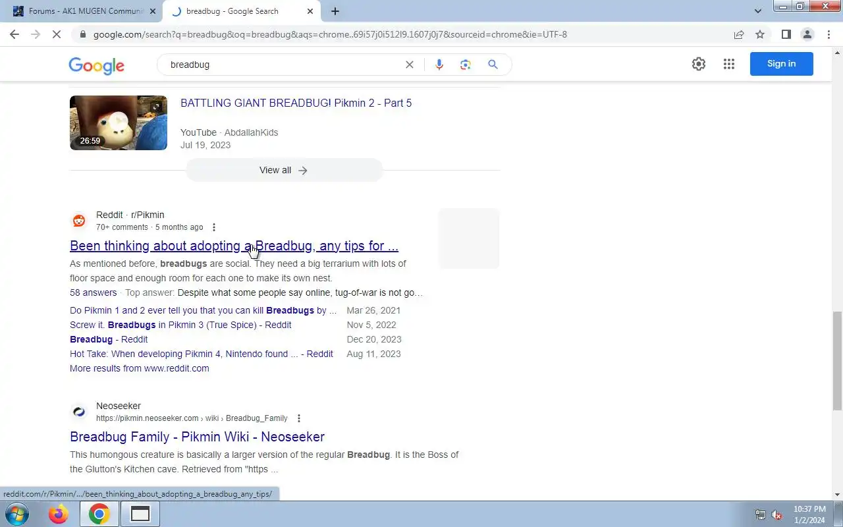Close the AK1 MUGEN Forums tab
This screenshot has width=843, height=527.
[x=153, y=11]
